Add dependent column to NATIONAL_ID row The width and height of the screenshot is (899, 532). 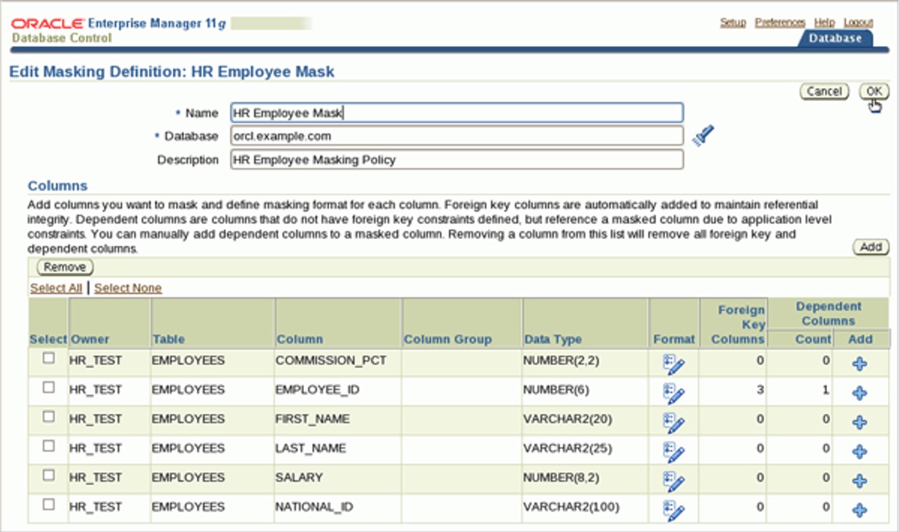point(860,509)
